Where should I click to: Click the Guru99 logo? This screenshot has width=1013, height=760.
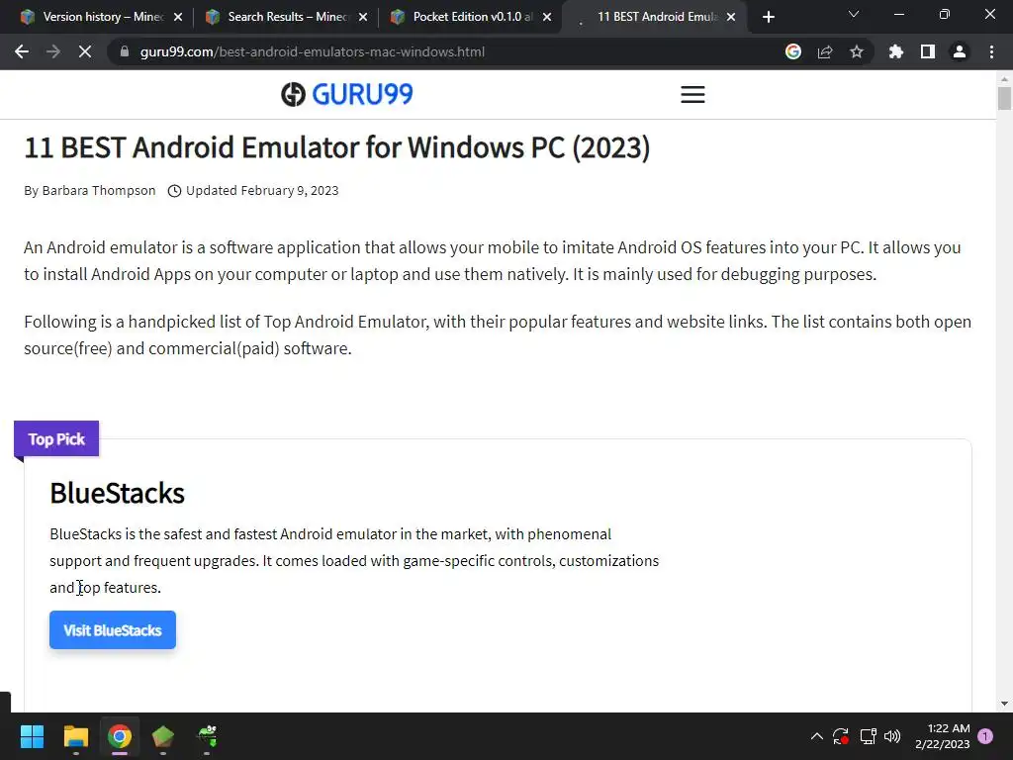coord(347,94)
